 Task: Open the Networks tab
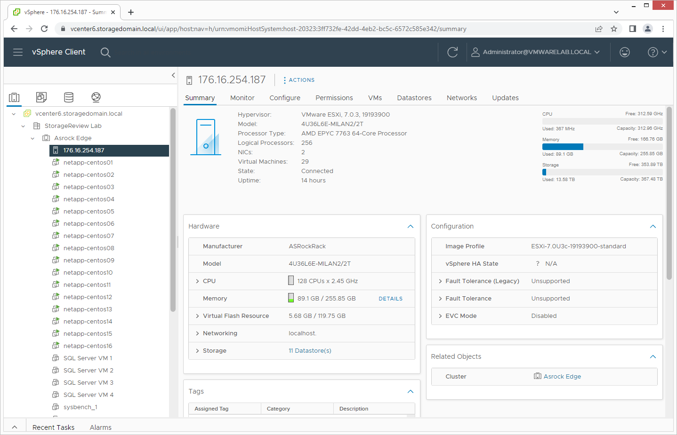pyautogui.click(x=462, y=98)
